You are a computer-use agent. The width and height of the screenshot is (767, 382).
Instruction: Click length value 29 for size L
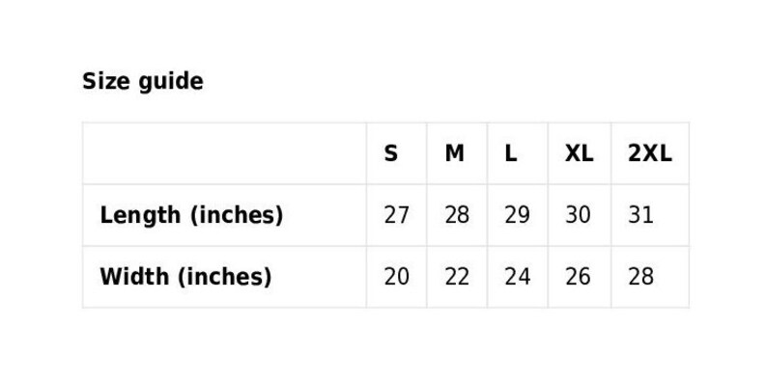[x=517, y=215]
